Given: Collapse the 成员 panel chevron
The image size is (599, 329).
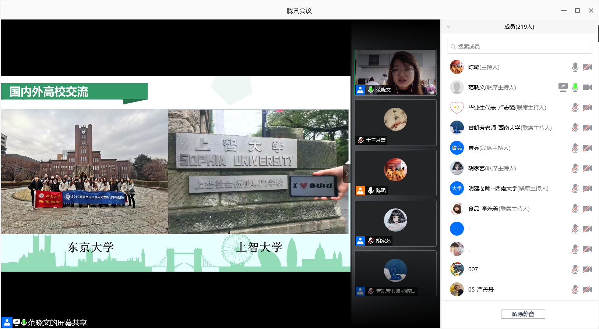Looking at the screenshot, I should (x=448, y=26).
